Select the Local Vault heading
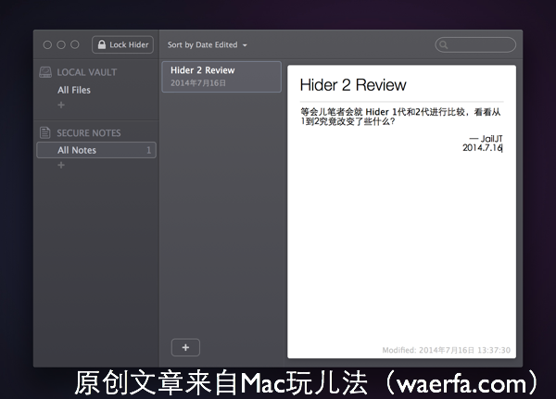This screenshot has height=399, width=556. pyautogui.click(x=87, y=72)
